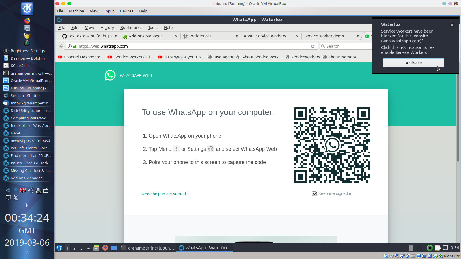Screen dimensions: 461x259
Task: Open the VirtualBox Machine menu
Action: click(76, 11)
